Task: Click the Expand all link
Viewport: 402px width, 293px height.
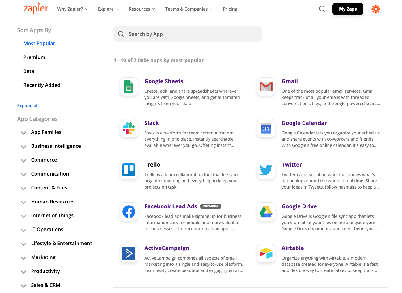Action: 28,106
